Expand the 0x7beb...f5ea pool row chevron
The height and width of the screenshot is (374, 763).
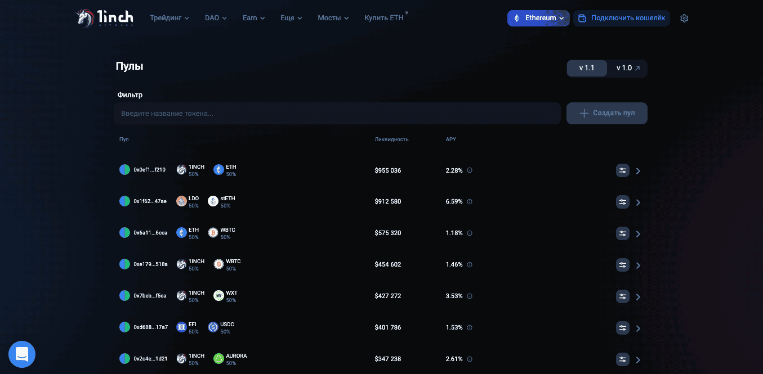click(x=638, y=297)
